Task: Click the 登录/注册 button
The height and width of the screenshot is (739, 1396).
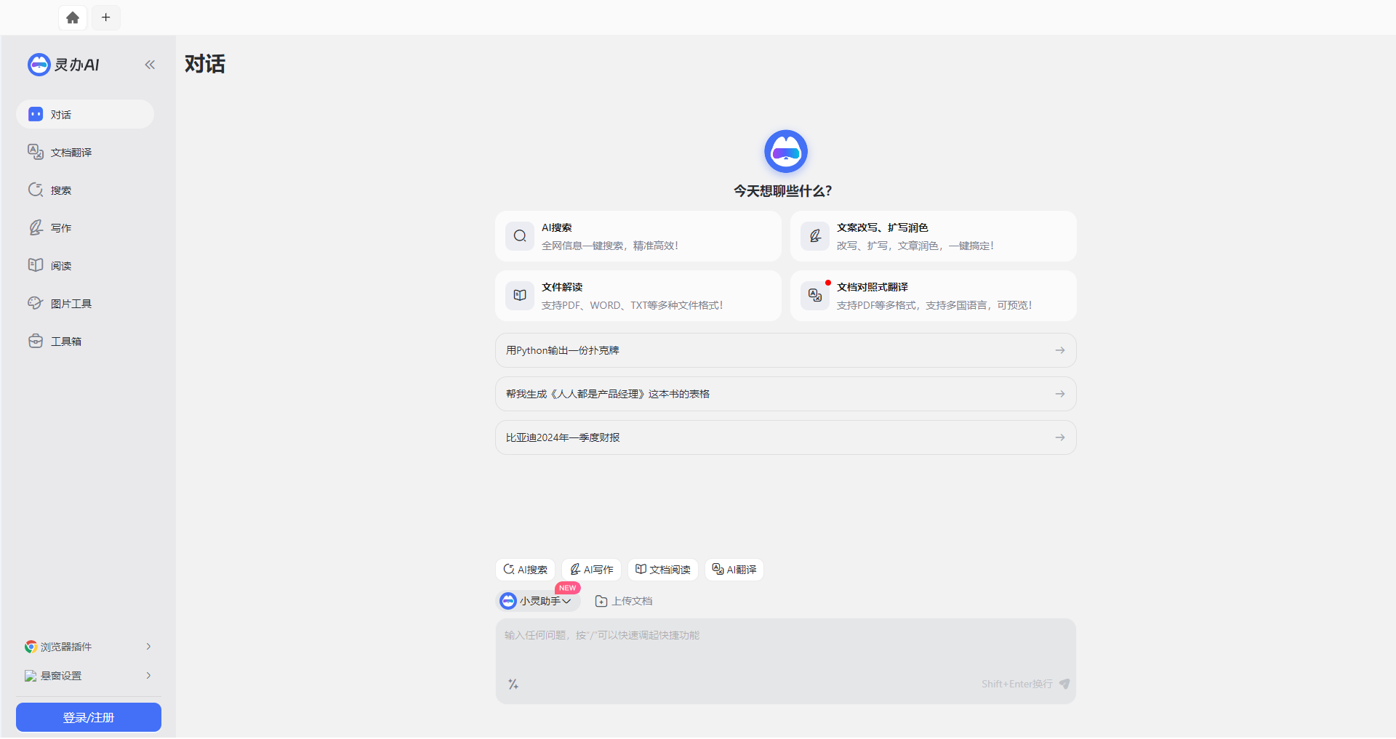Action: (x=89, y=717)
